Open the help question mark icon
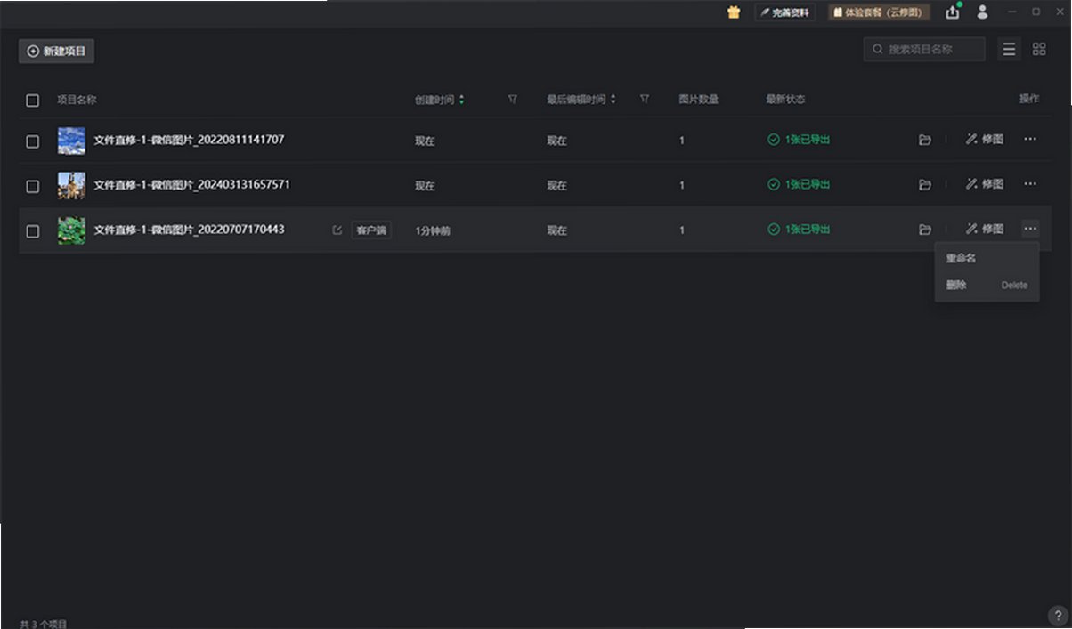 pyautogui.click(x=1058, y=615)
